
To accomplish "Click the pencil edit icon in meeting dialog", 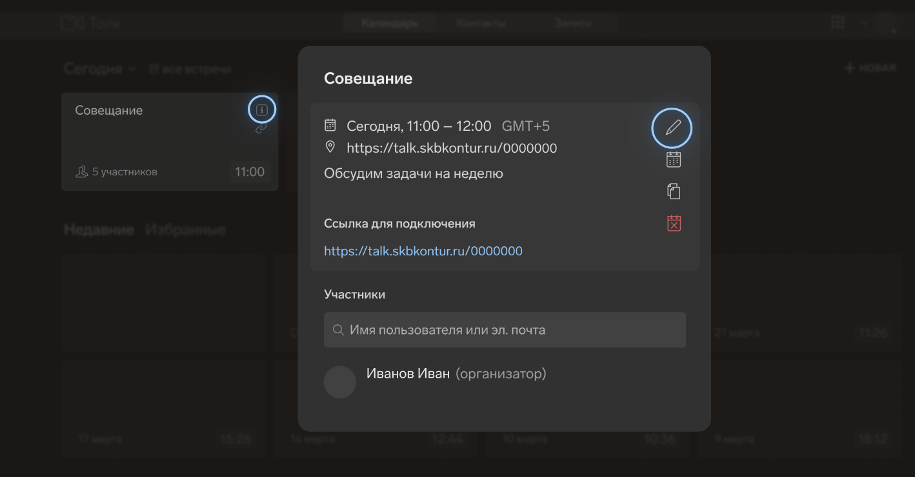I will (x=672, y=128).
